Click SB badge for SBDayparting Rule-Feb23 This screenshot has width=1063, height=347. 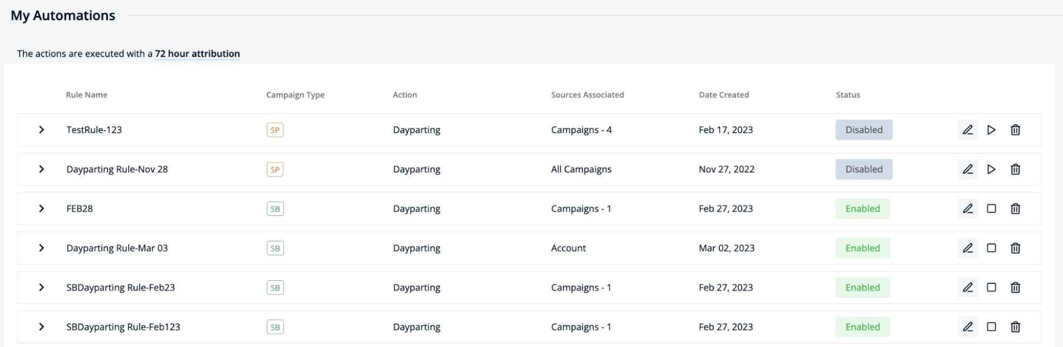pyautogui.click(x=275, y=288)
